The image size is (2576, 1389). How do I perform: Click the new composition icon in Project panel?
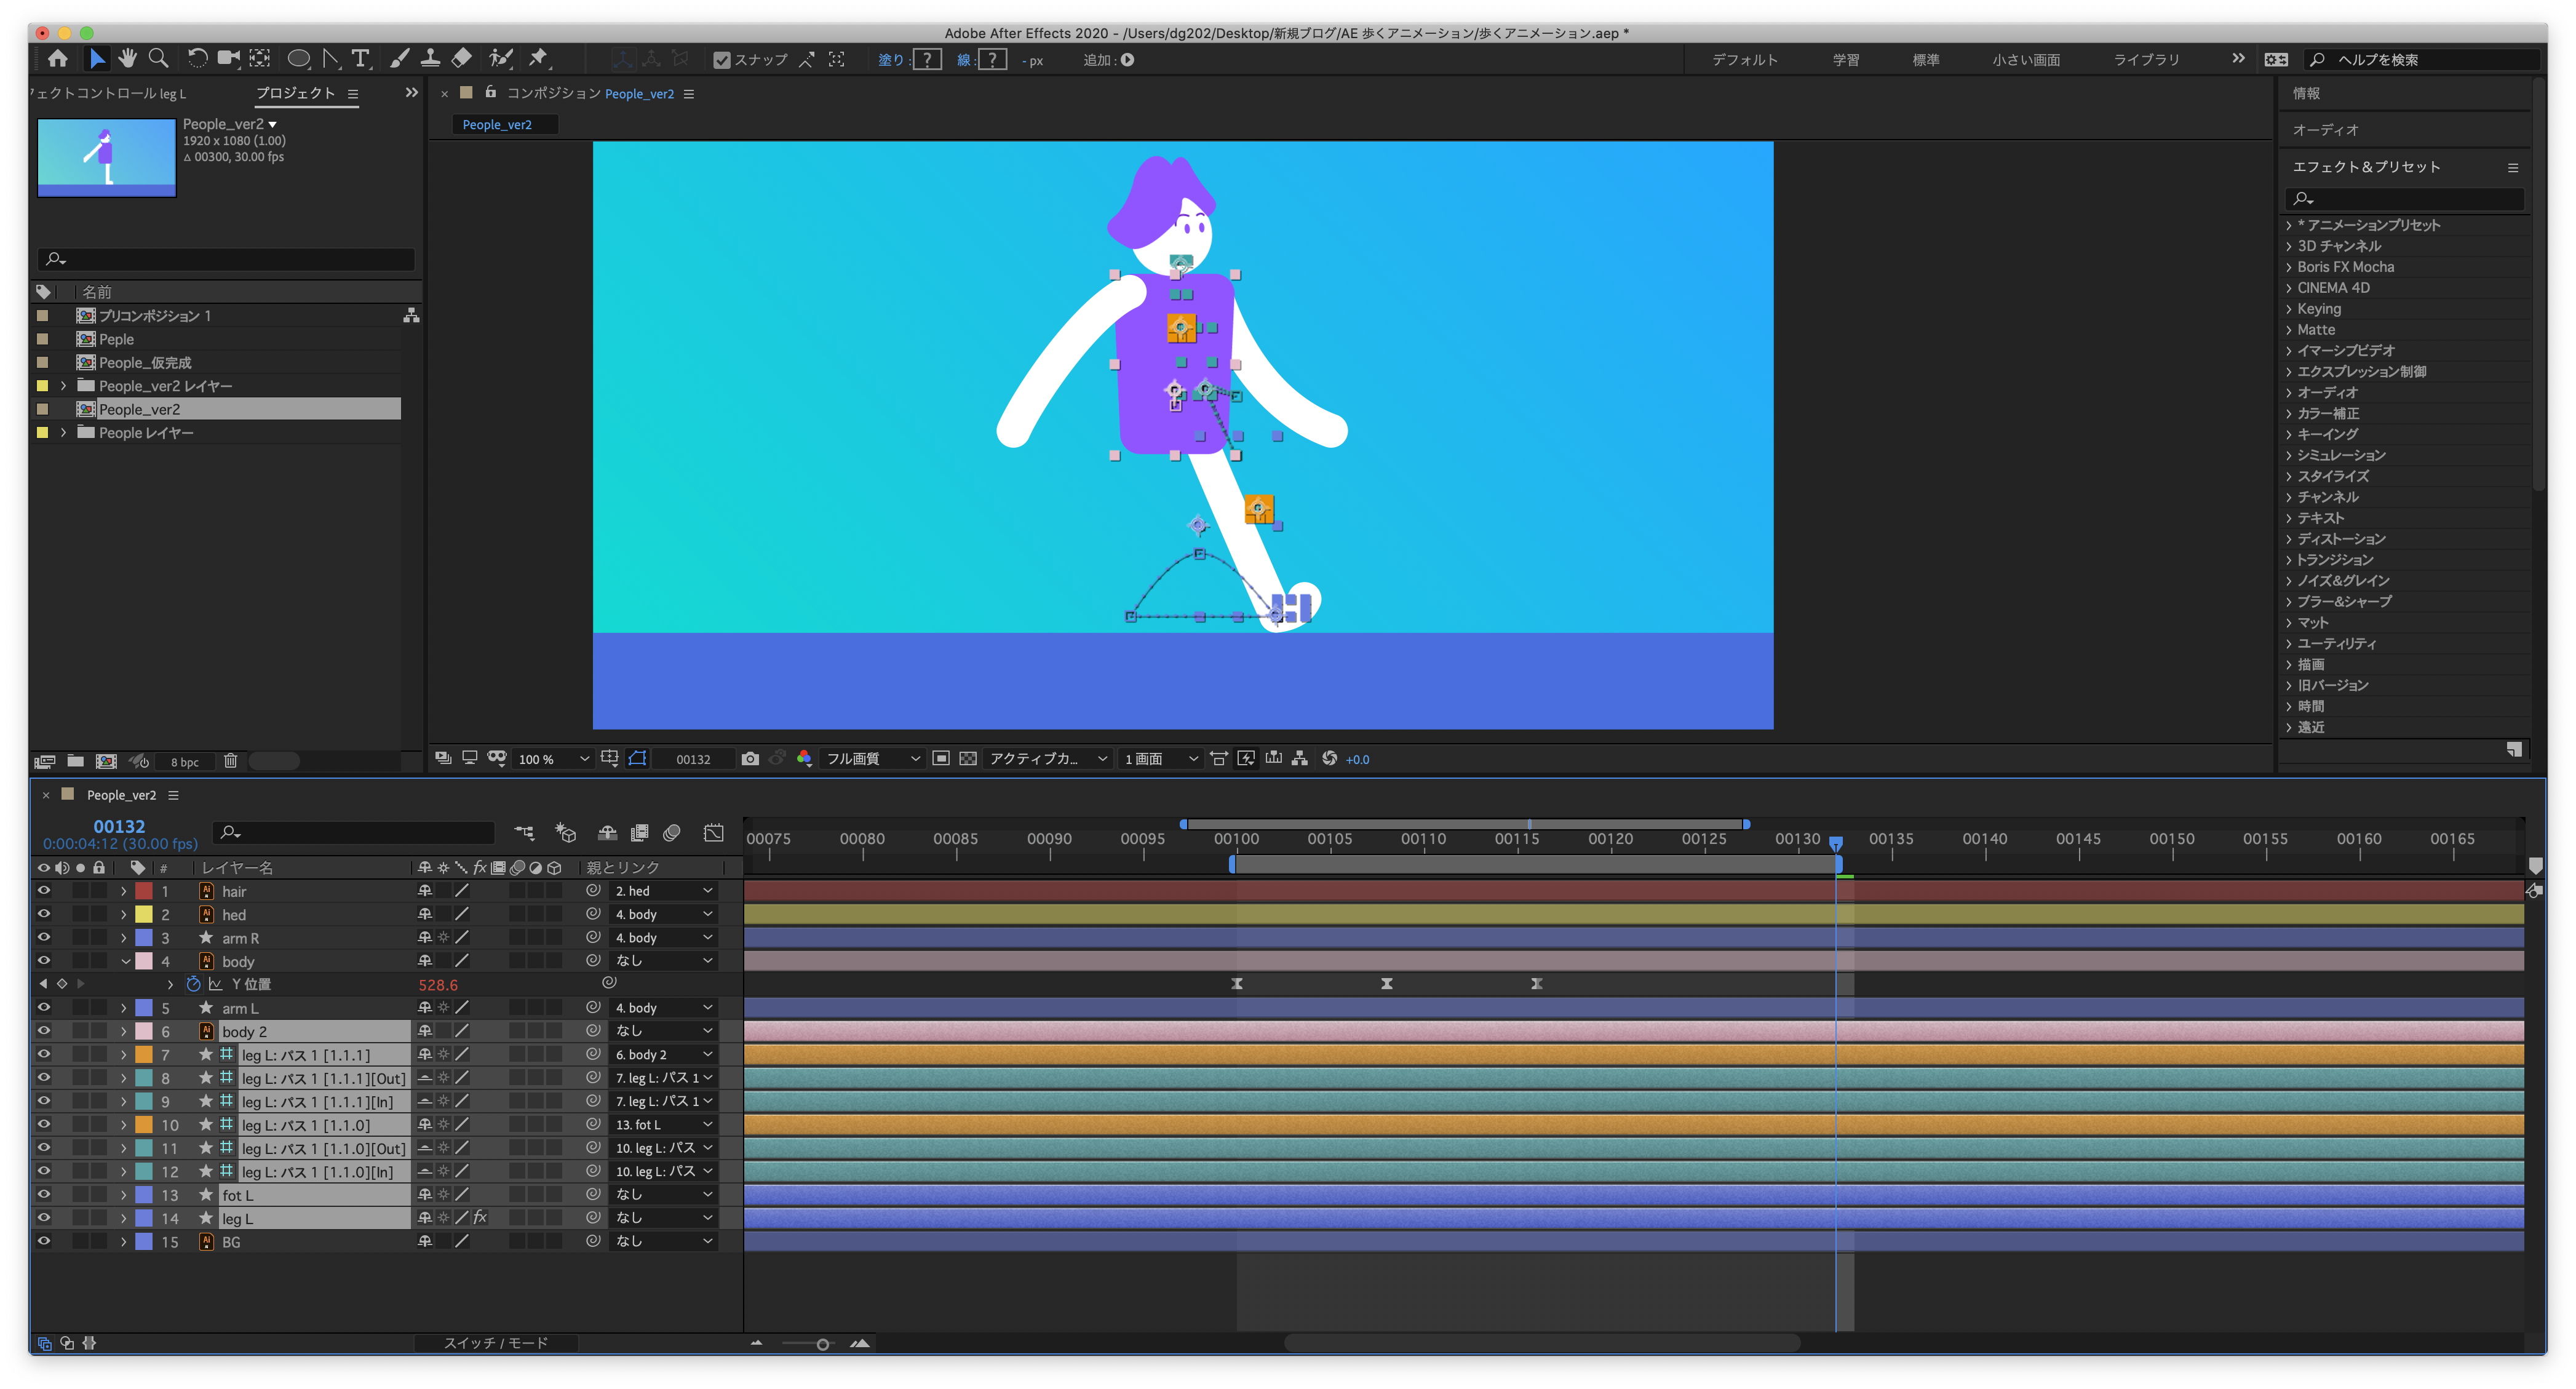(106, 761)
